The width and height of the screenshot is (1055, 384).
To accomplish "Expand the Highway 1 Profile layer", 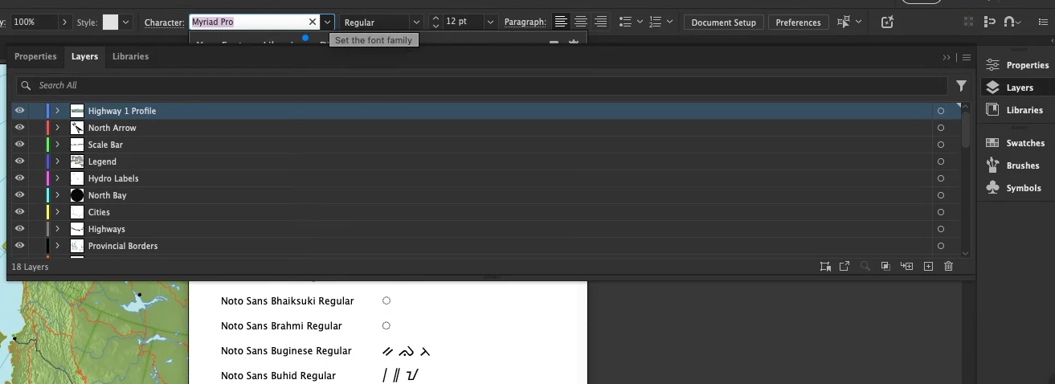I will click(57, 111).
